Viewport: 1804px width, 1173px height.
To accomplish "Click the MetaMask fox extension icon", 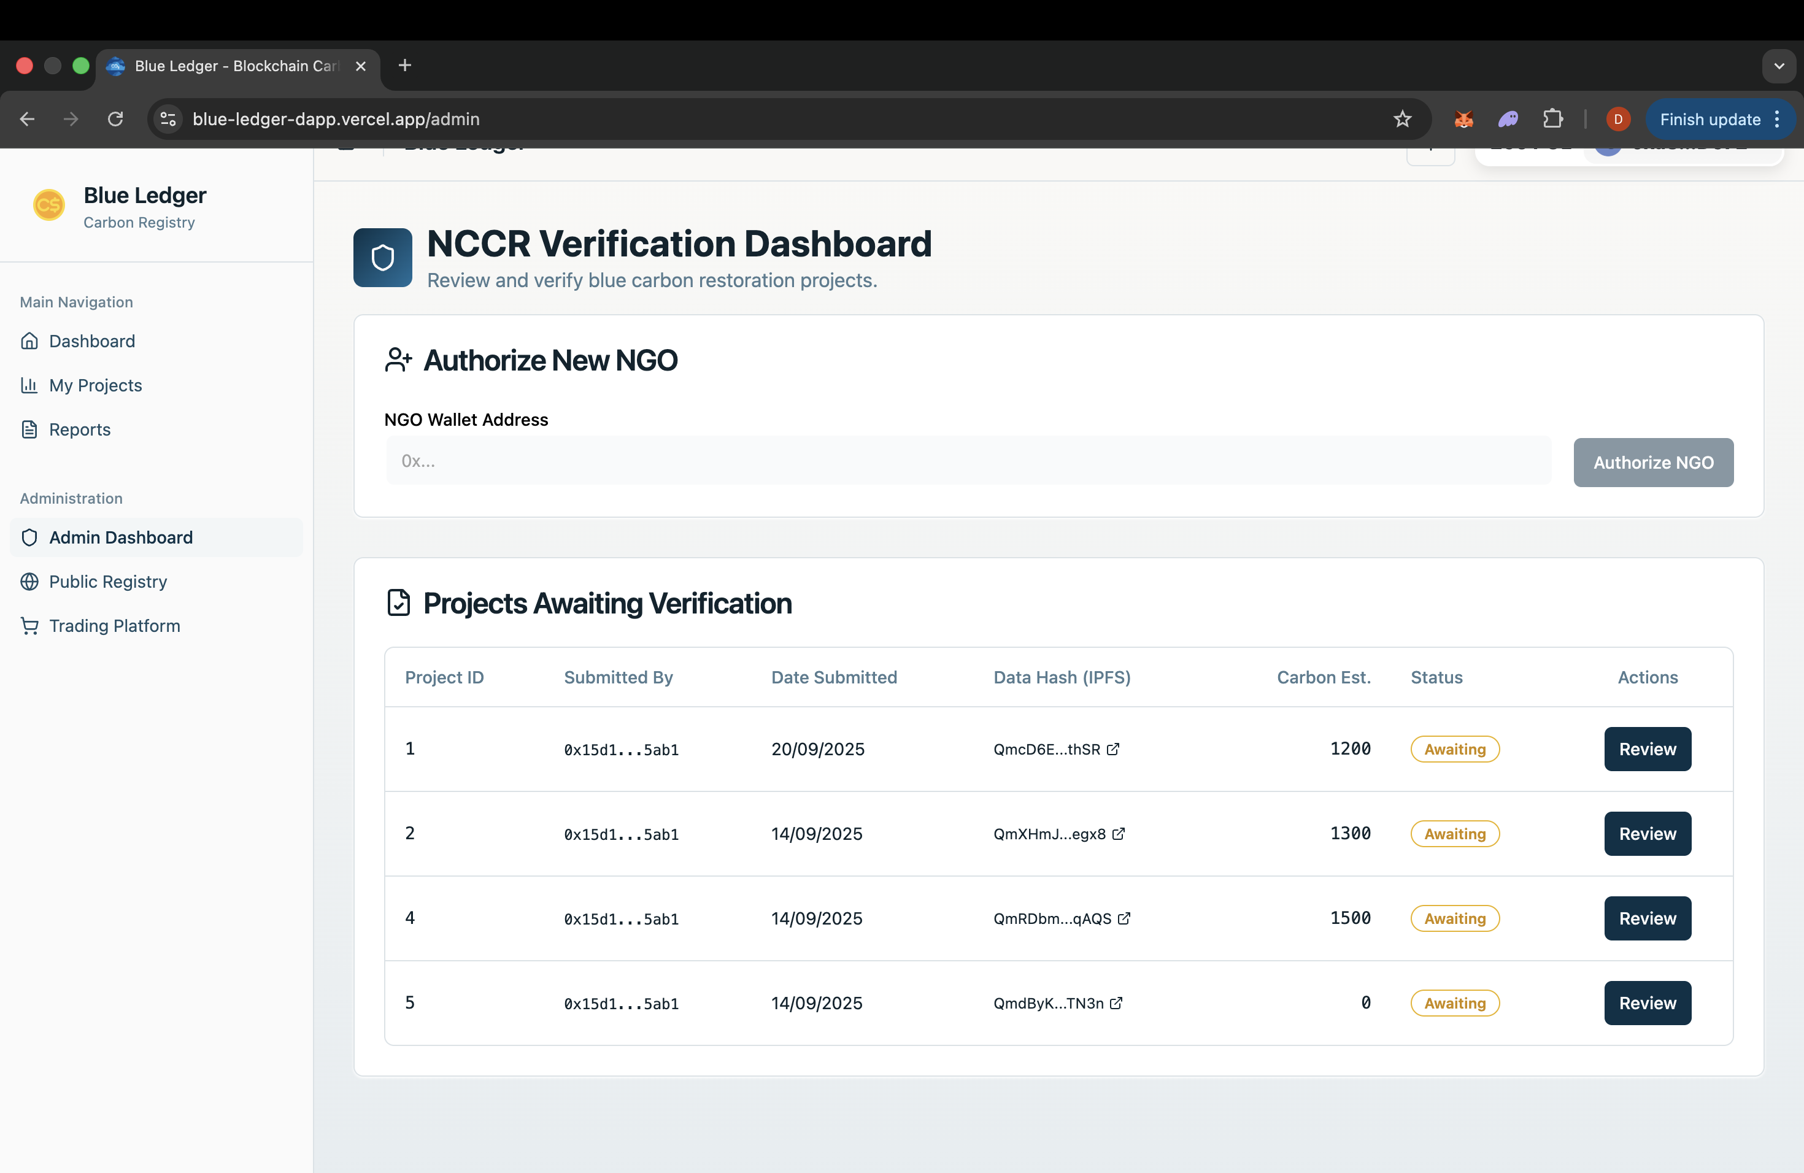I will 1463,119.
